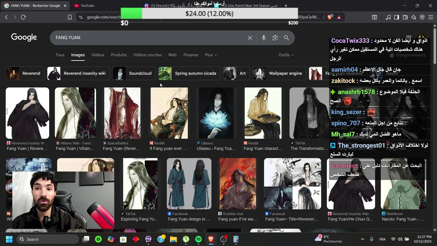Open the Windows Start menu

[9, 239]
